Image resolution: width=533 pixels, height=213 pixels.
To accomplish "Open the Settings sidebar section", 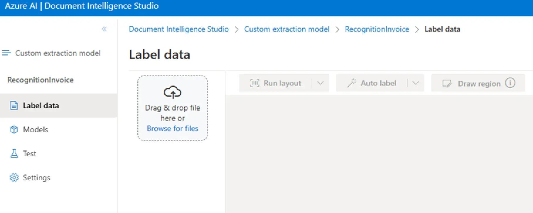I will click(x=59, y=177).
